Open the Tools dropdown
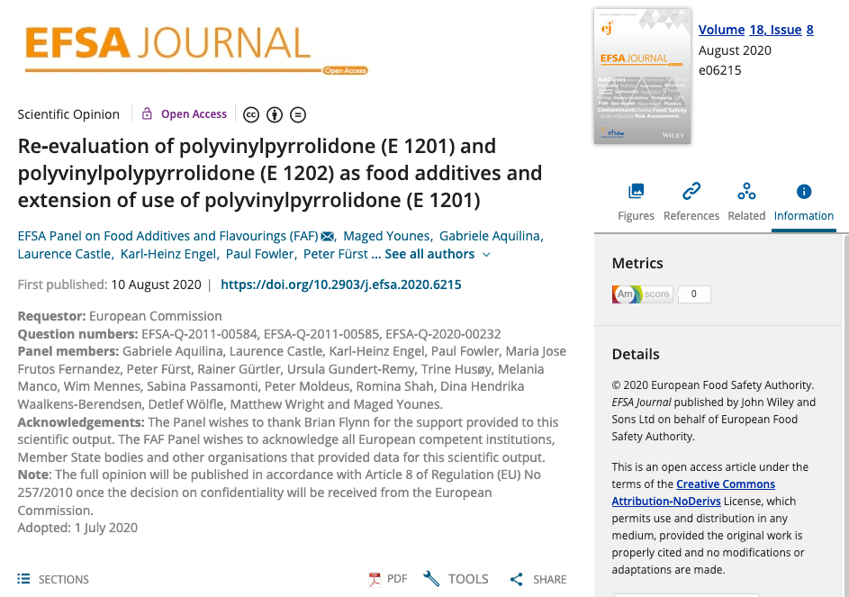Screen dimensions: 849x597 click(456, 579)
